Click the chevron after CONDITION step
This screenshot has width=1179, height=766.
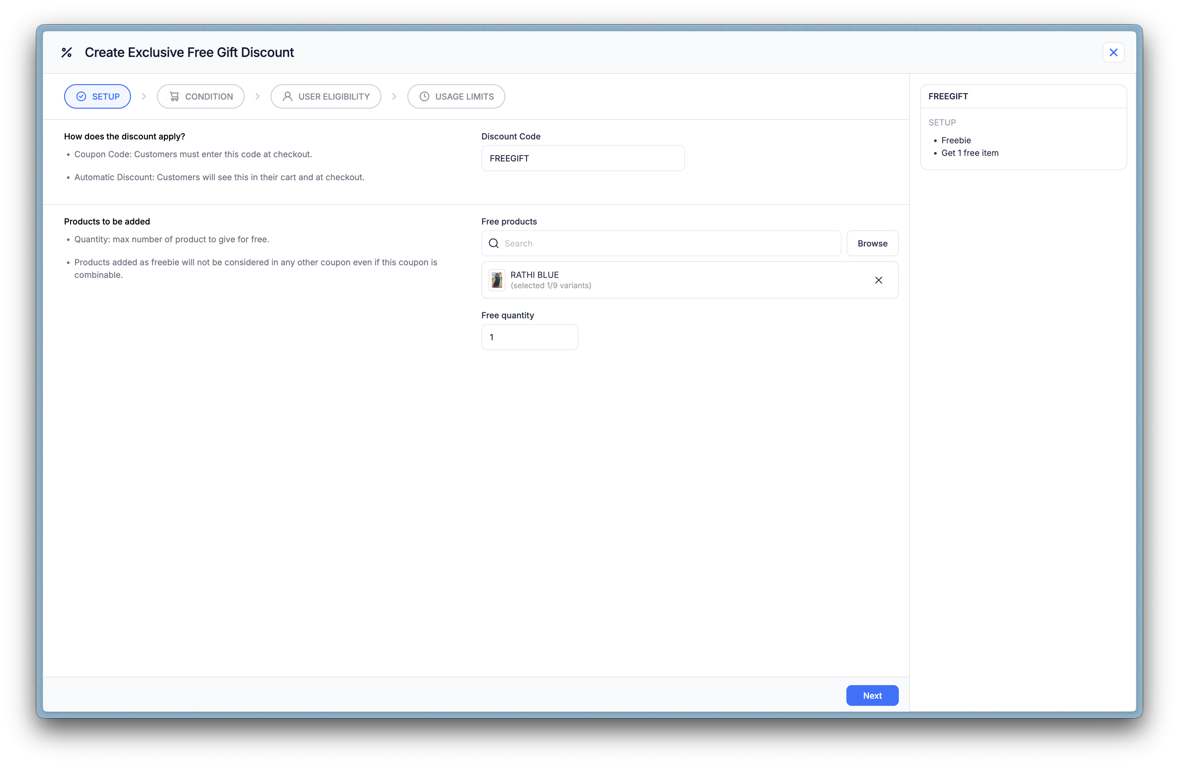click(x=257, y=96)
